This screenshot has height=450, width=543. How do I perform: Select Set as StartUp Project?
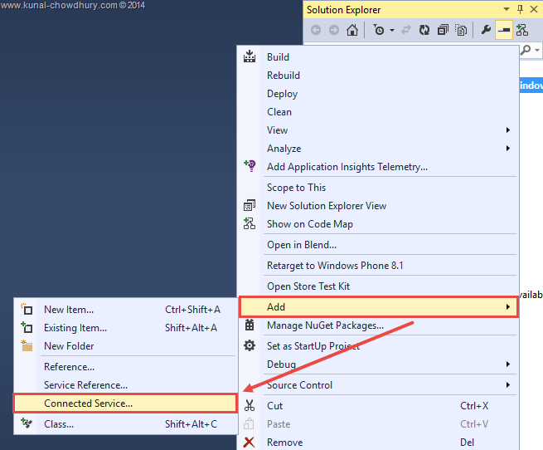(379, 346)
